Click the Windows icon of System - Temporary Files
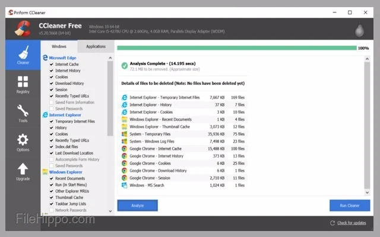This screenshot has height=237, width=380. (124, 134)
